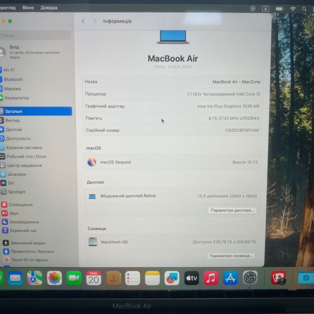Click the keyboard input source icon
Image resolution: width=314 pixels, height=314 pixels.
pyautogui.click(x=266, y=9)
